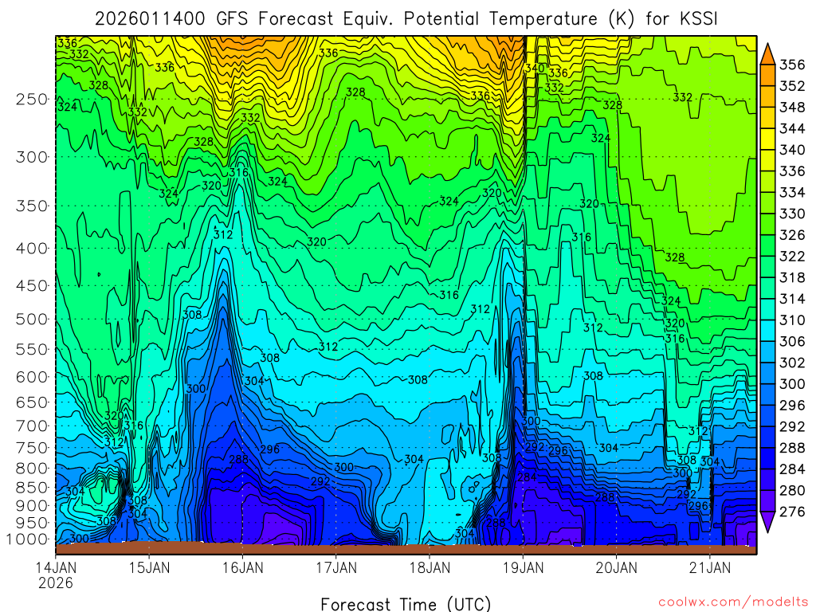This screenshot has width=816, height=612.
Task: Click the 650 pressure-axis label
Action: click(32, 402)
